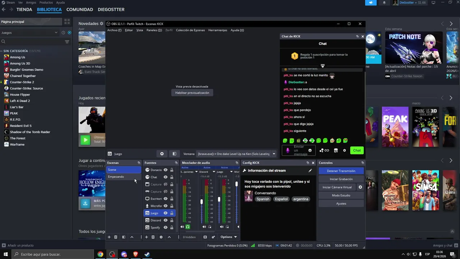Open filters icon next to Juego properties gear
This screenshot has height=259, width=460.
pos(174,154)
